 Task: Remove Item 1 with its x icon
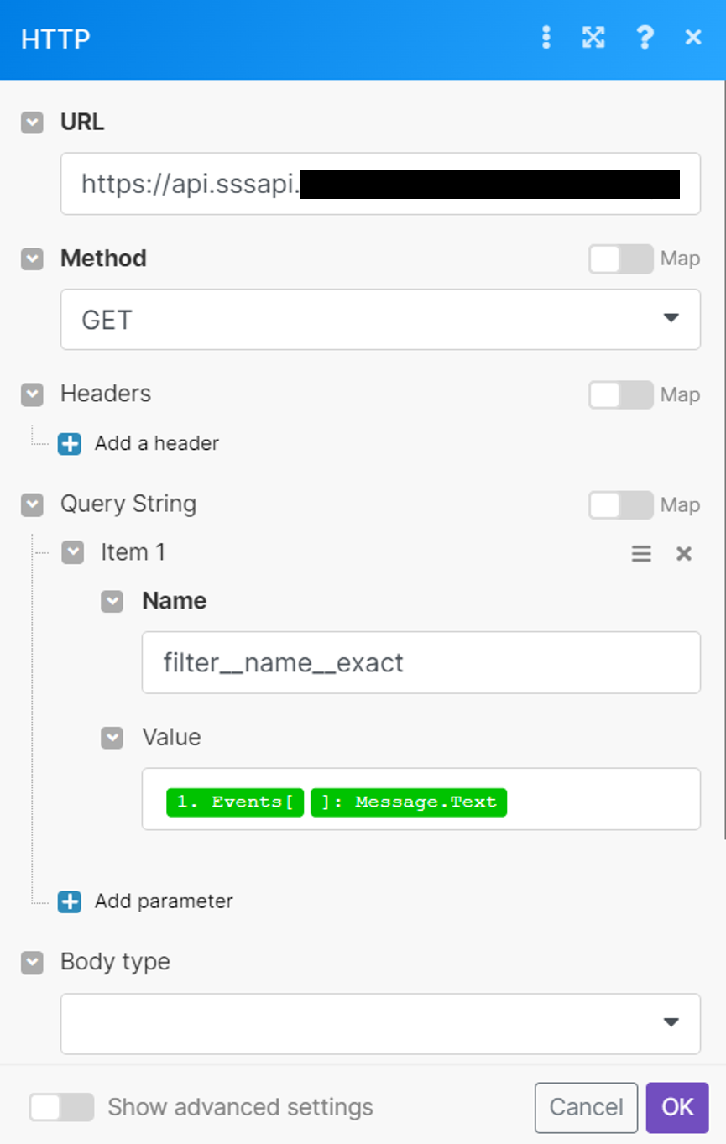pos(684,553)
